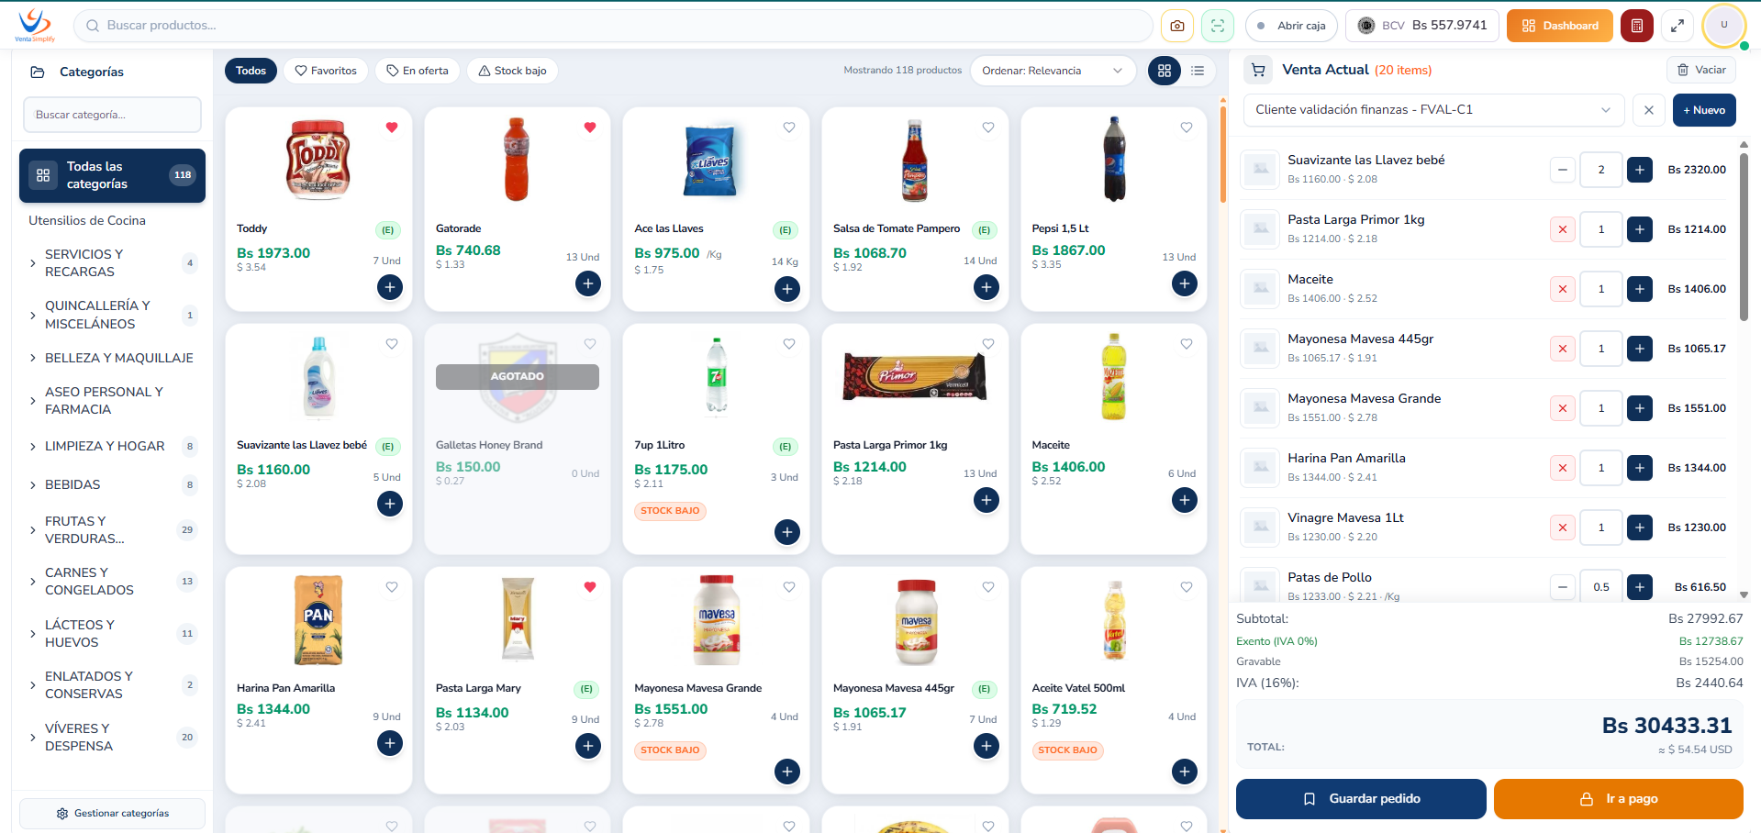Switch to list view

[1198, 71]
